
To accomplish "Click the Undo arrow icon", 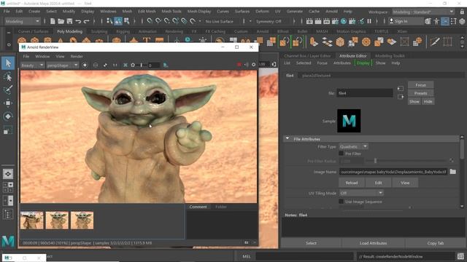I will click(78, 21).
